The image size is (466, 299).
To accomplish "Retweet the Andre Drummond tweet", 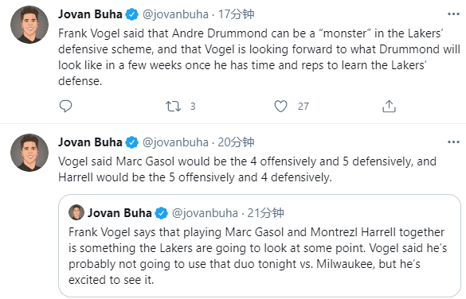I will [174, 106].
